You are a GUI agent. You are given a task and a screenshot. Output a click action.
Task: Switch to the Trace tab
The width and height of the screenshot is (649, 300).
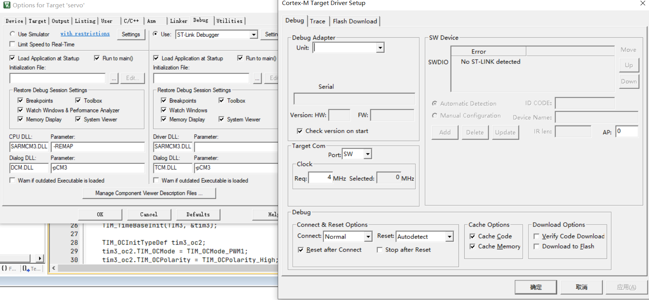click(x=318, y=22)
